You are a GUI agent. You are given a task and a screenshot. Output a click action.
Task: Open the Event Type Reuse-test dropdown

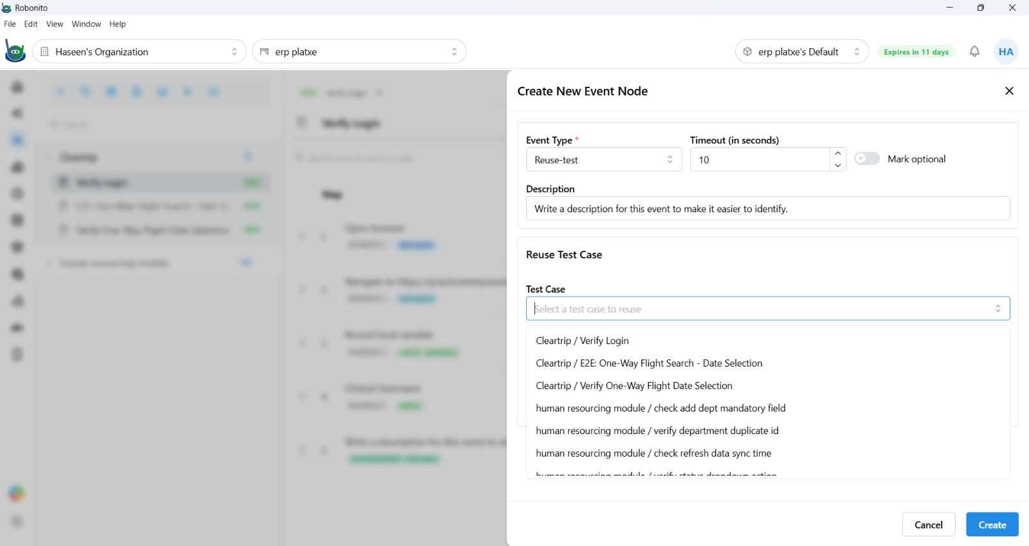pos(603,159)
